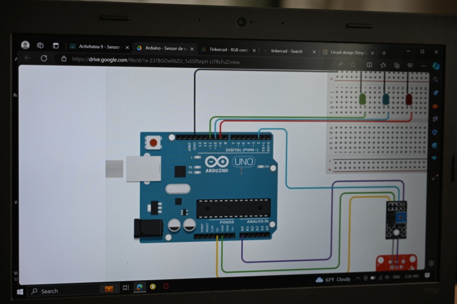Image resolution: width=457 pixels, height=304 pixels.
Task: Open the tab actions menu icon
Action: coord(56,46)
